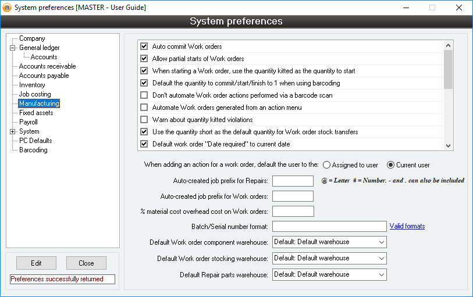This screenshot has height=297, width=473.
Task: Select the Current user radio option
Action: pos(391,165)
